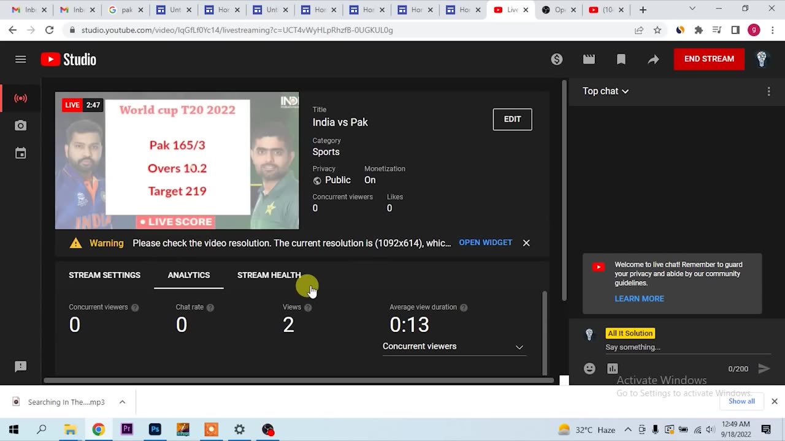The image size is (785, 441).
Task: Open the YouTube Studio hamburger menu
Action: tap(20, 59)
